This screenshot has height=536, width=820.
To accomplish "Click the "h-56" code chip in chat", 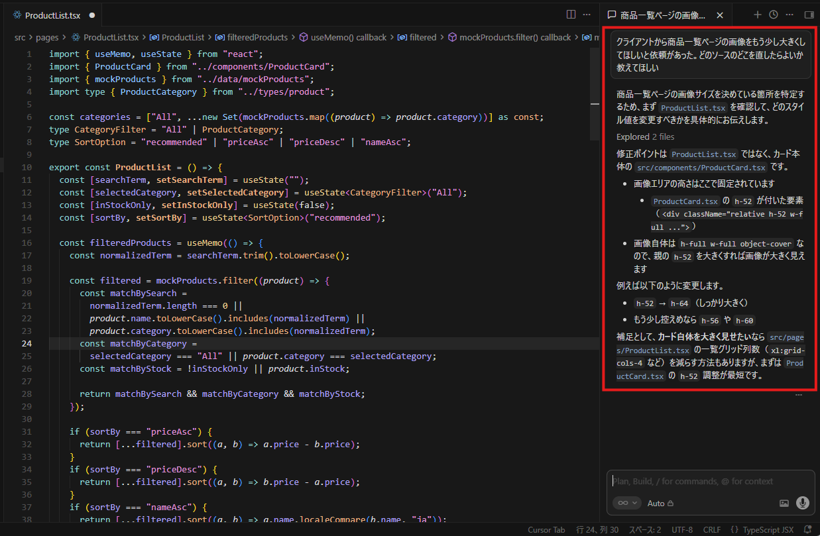I will [x=709, y=320].
